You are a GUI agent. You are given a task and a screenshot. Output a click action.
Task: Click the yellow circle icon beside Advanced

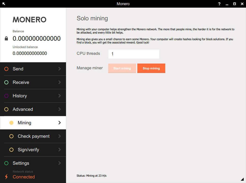6,109
